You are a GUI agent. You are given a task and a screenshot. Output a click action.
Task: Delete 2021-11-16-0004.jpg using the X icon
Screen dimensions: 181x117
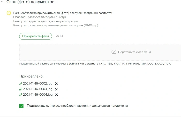(56, 95)
